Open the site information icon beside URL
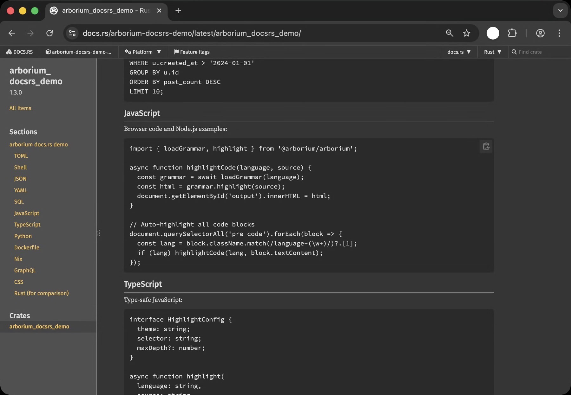This screenshot has height=395, width=571. pyautogui.click(x=72, y=33)
